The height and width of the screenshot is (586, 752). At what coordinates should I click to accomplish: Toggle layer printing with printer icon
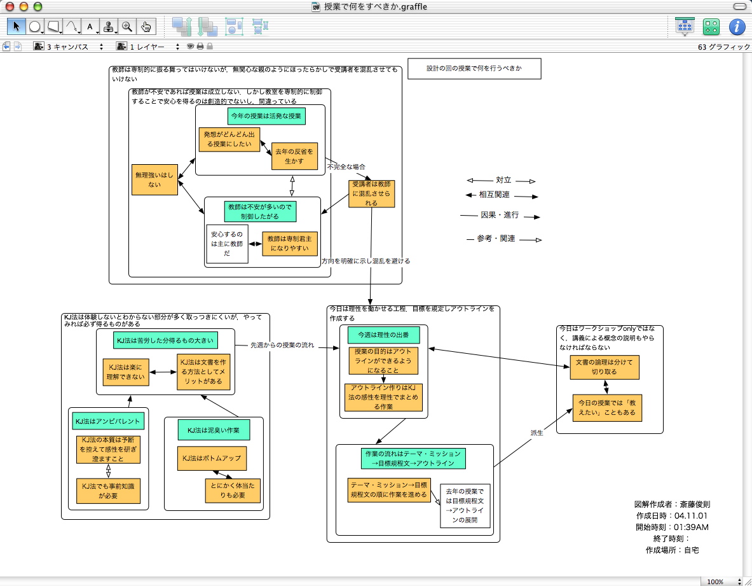click(x=200, y=46)
